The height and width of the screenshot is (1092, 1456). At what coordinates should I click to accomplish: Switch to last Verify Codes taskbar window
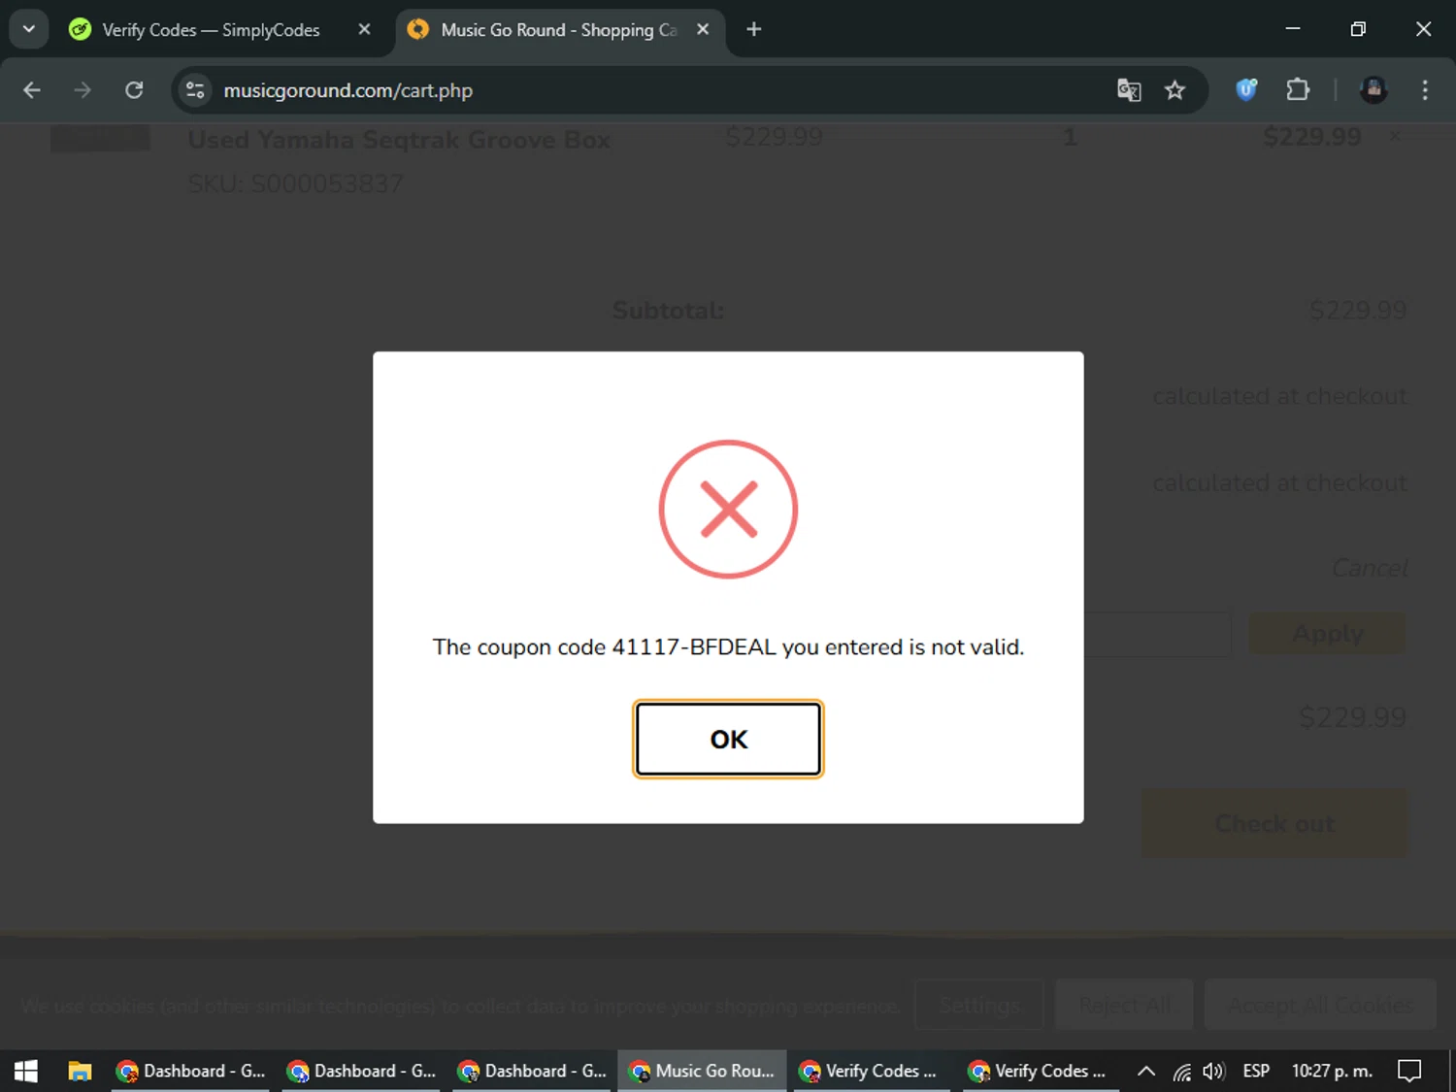(x=1042, y=1071)
